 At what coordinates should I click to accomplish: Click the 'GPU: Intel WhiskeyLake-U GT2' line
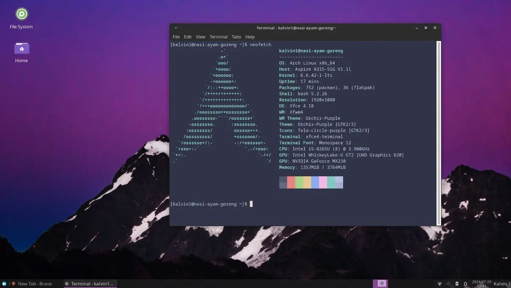[342, 155]
